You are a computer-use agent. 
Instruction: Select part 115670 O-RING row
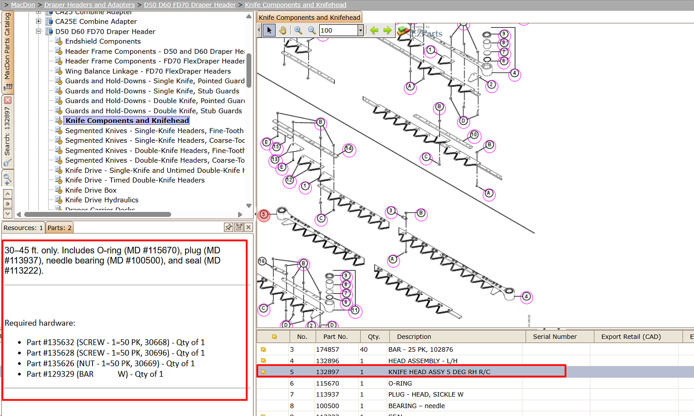coord(475,384)
